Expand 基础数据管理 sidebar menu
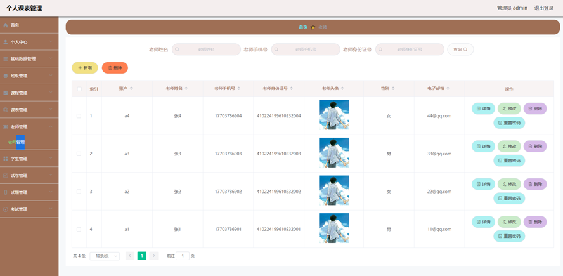This screenshot has height=276, width=563. click(x=29, y=59)
